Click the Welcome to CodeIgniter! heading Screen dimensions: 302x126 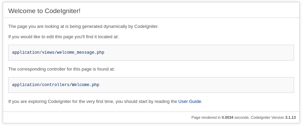(44, 11)
